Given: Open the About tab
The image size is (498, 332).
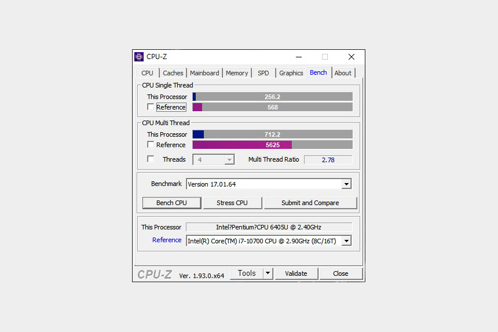Looking at the screenshot, I should (343, 73).
